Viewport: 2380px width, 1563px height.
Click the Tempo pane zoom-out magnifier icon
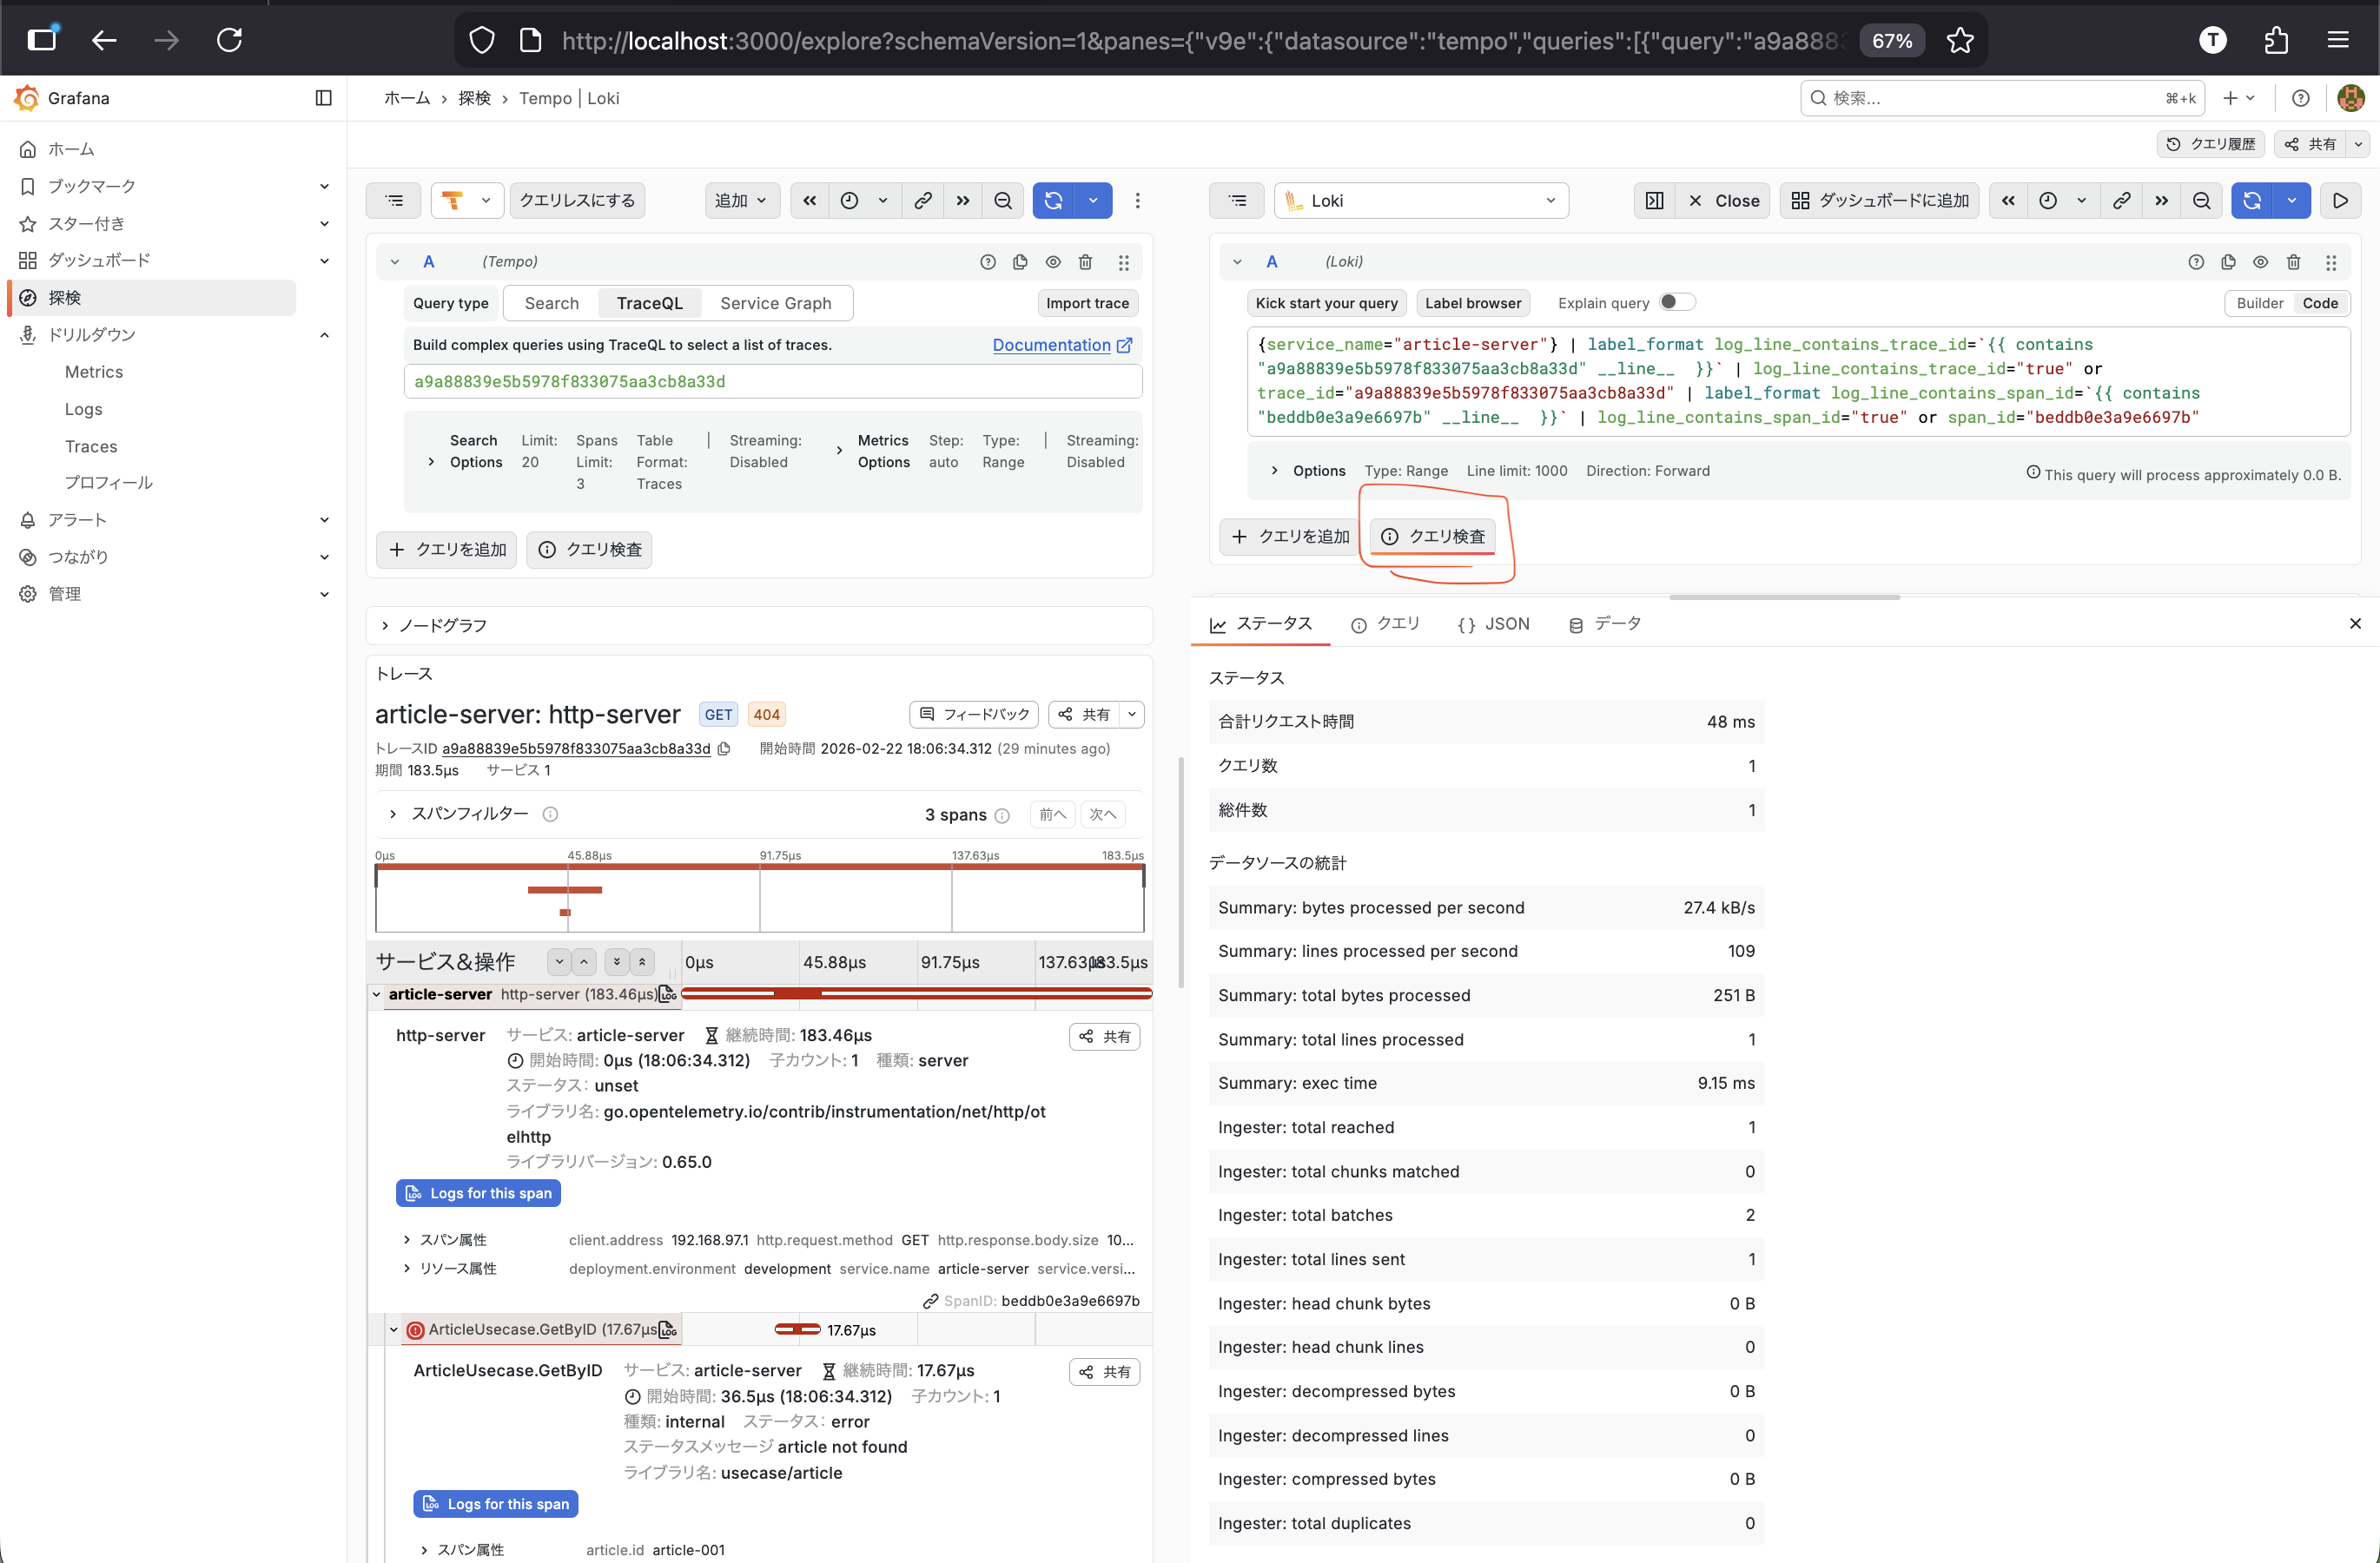point(1003,201)
